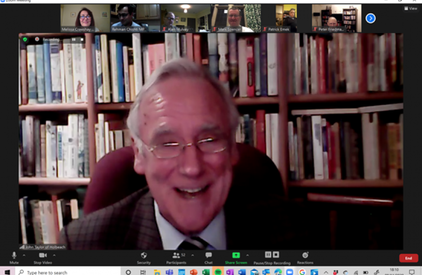Select Melissa Crawshay's video thumbnail
Screen dimensions: 422x275
tap(85, 18)
